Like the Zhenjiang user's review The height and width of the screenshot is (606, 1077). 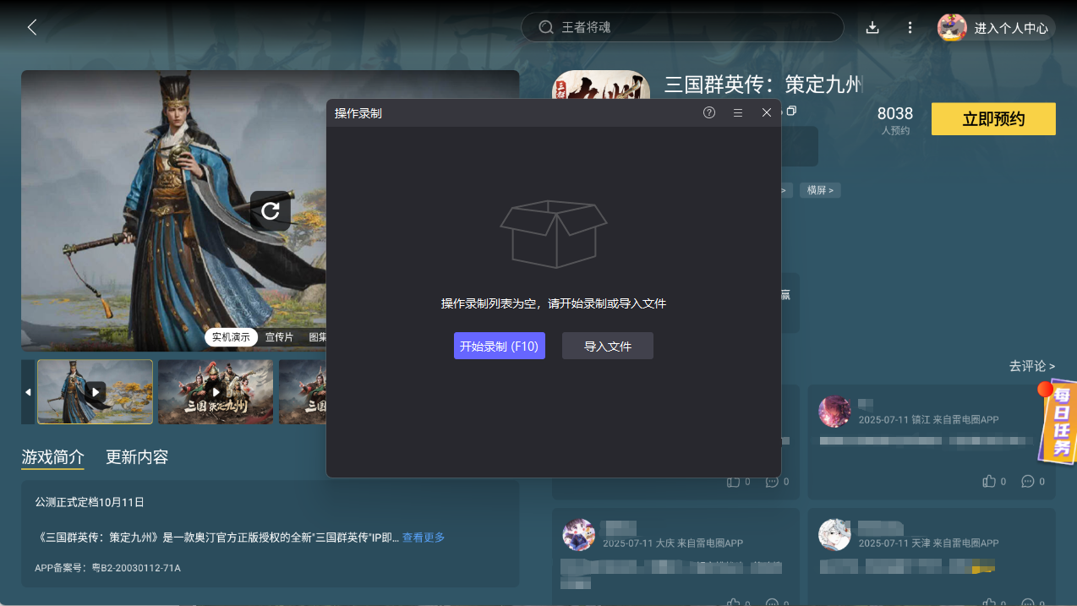(989, 481)
